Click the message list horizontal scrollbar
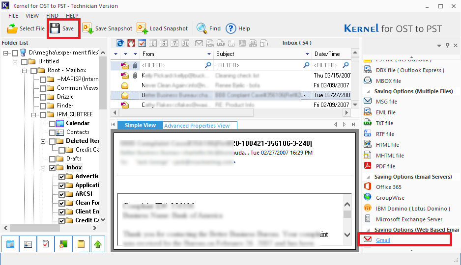The height and width of the screenshot is (265, 461). (x=230, y=113)
